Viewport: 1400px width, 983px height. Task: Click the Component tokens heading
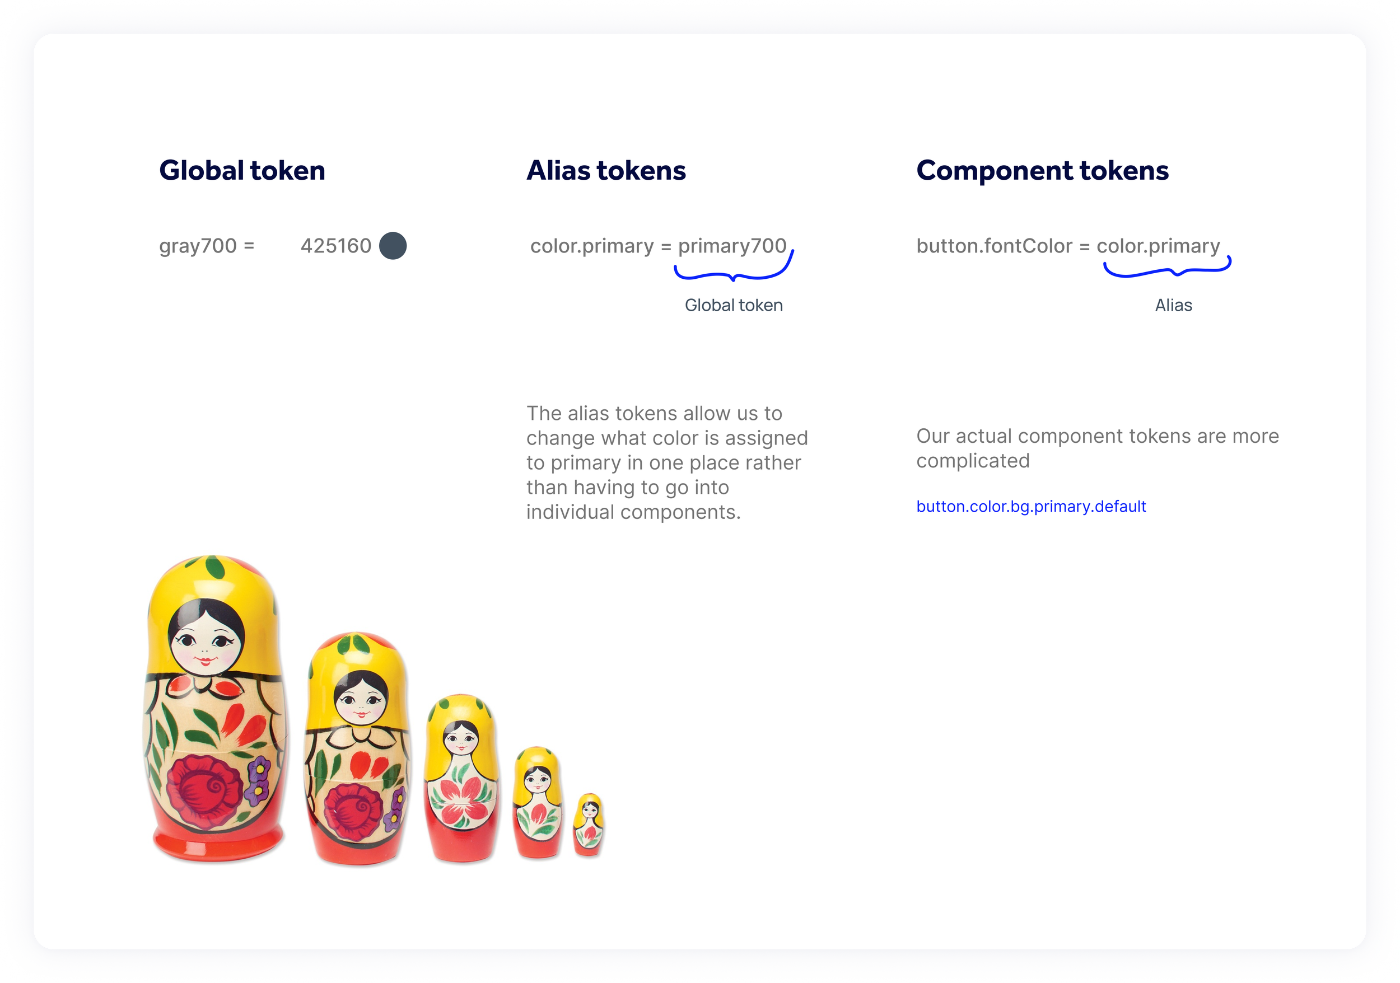[x=1042, y=171]
